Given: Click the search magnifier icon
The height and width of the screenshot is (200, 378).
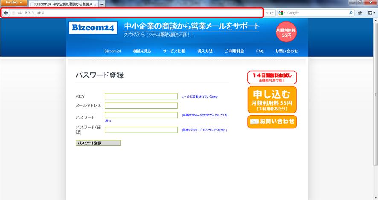Looking at the screenshot, I should [x=351, y=13].
